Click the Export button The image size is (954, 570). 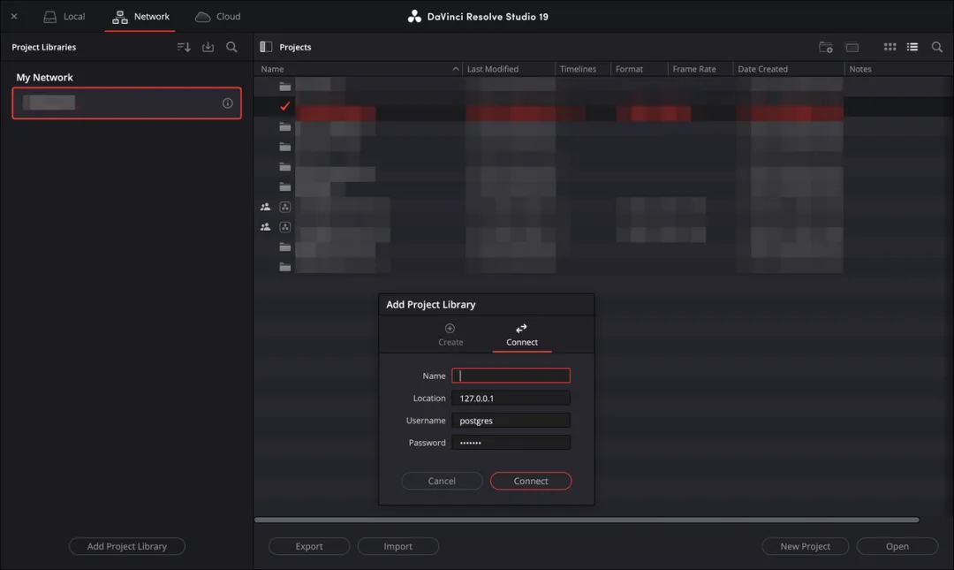[309, 546]
